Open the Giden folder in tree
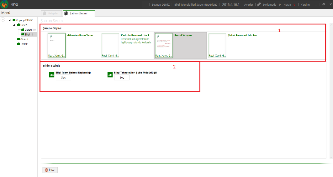The height and width of the screenshot is (177, 333). (x=22, y=39)
